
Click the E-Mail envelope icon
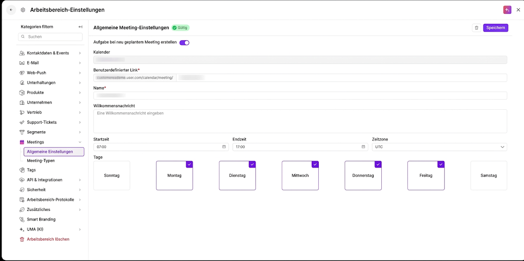(x=22, y=63)
